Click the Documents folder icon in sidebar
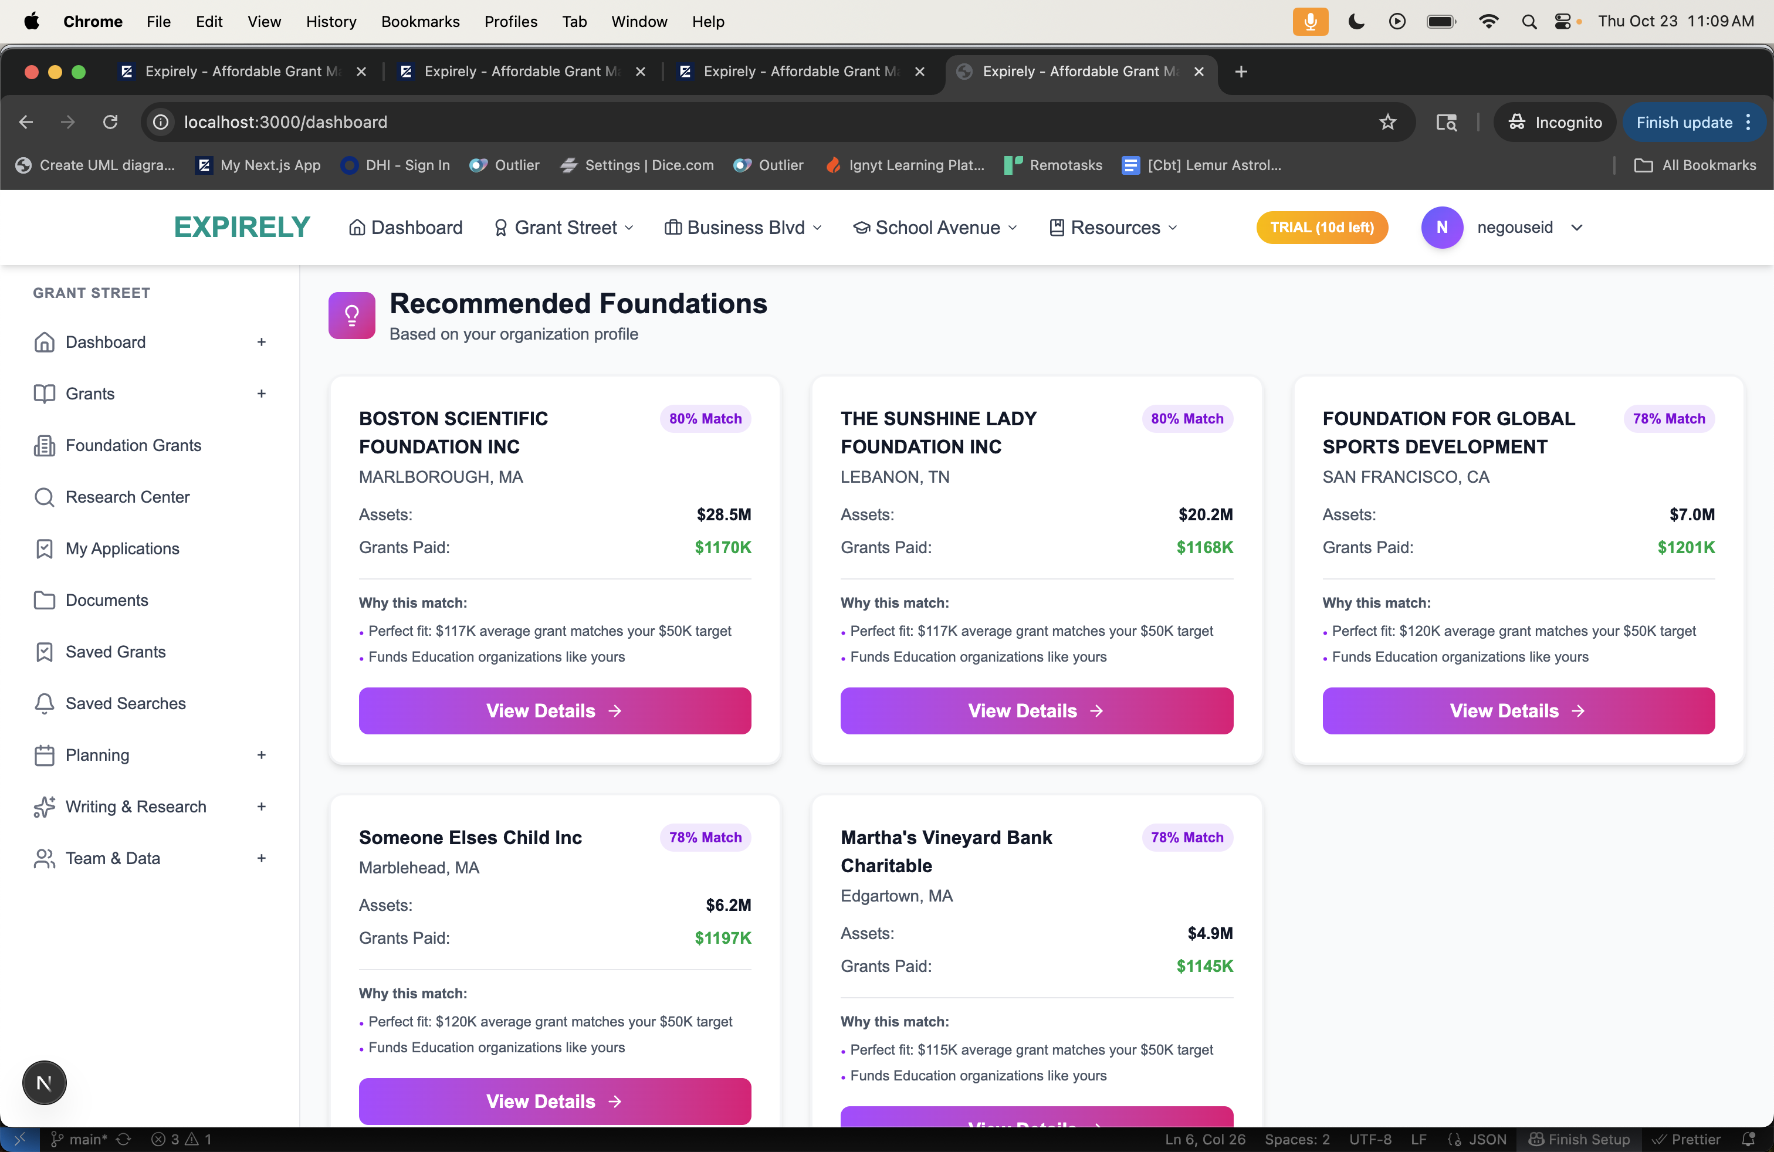The image size is (1774, 1152). [44, 601]
